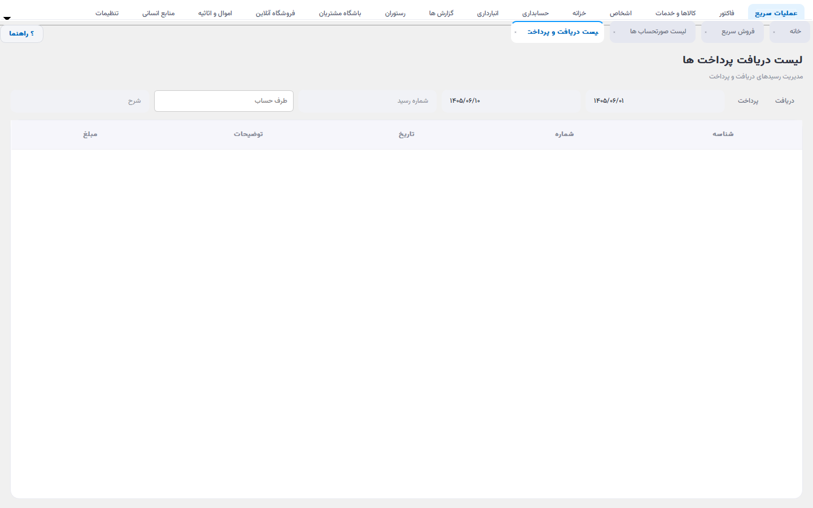Sort by the تاریخ column header

tap(406, 134)
